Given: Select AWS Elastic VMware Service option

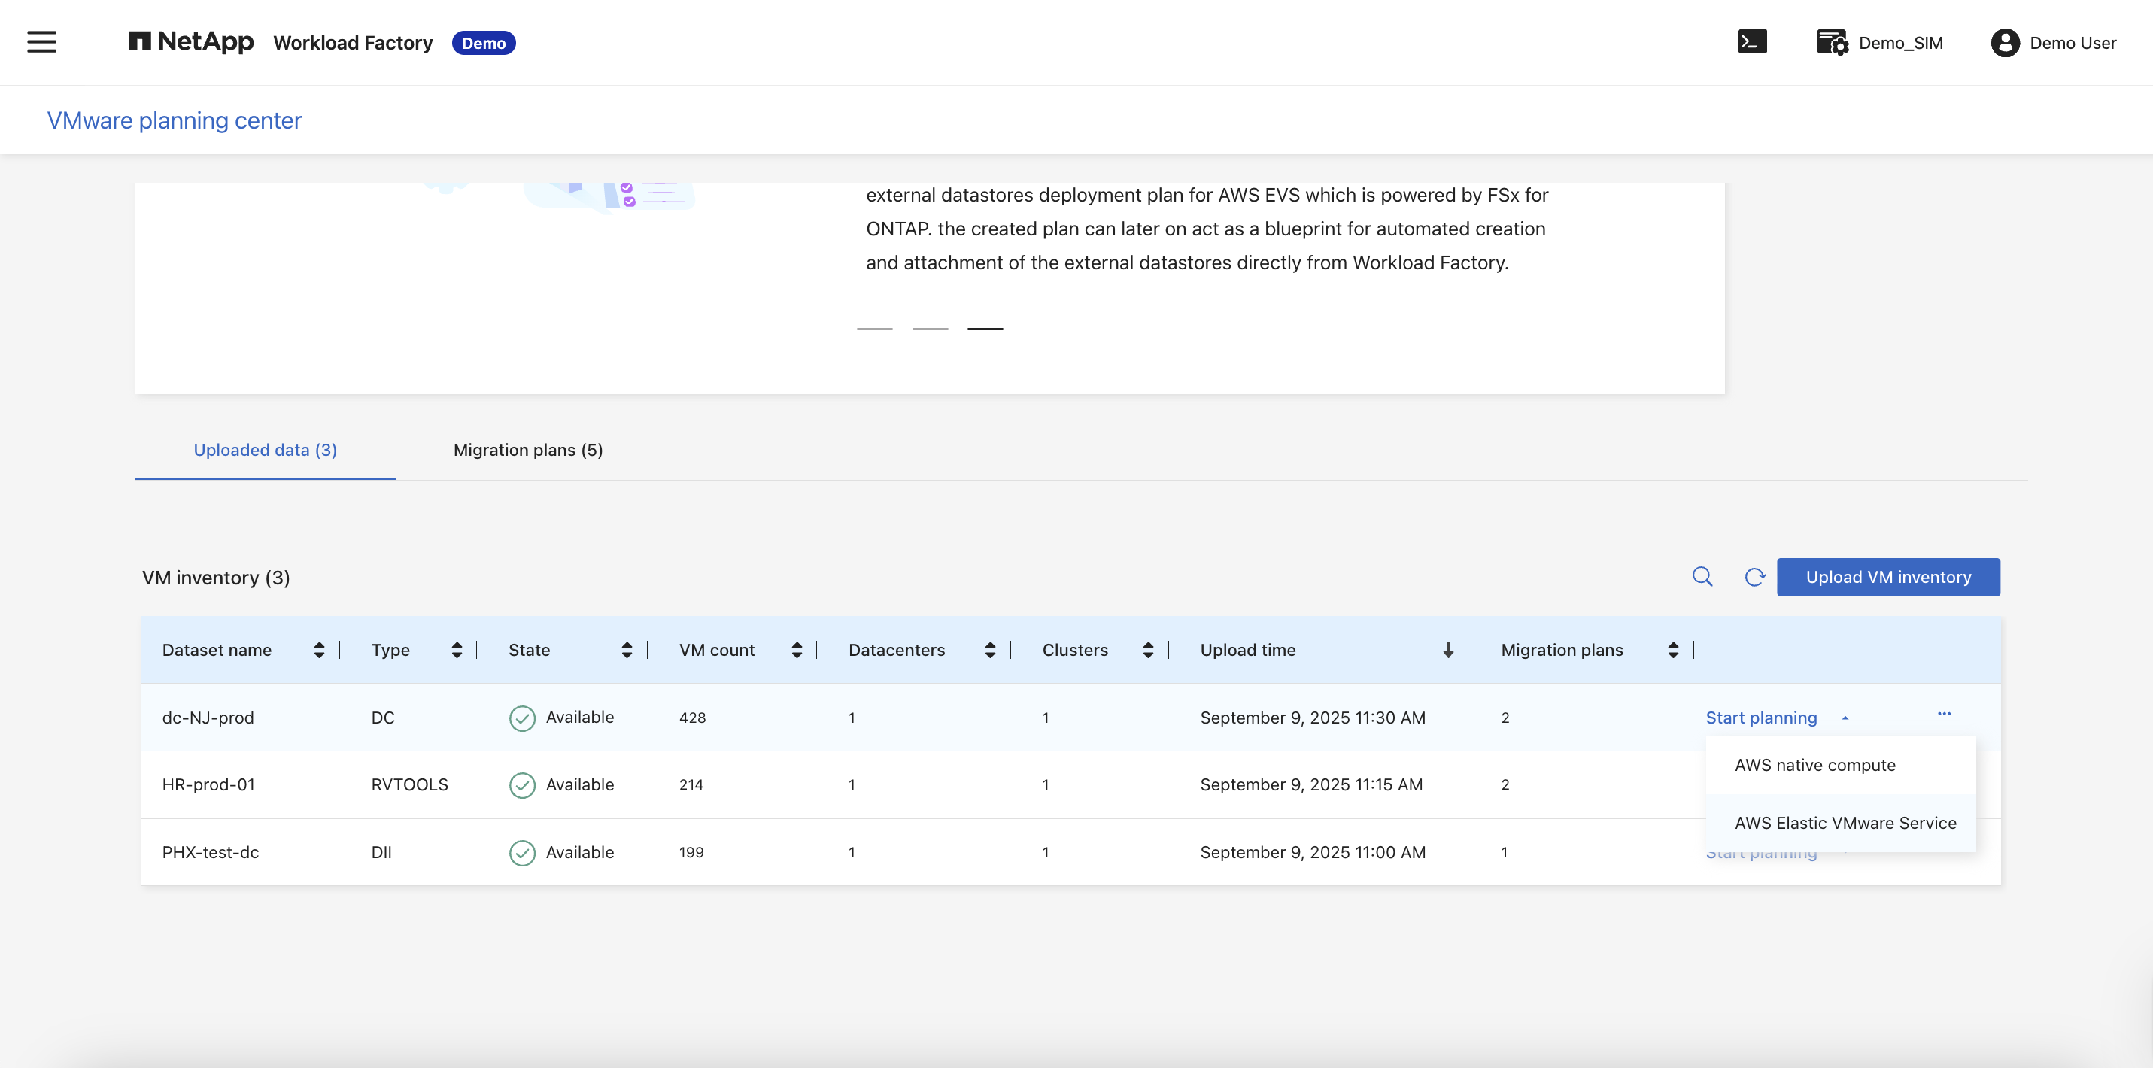Looking at the screenshot, I should pyautogui.click(x=1845, y=823).
